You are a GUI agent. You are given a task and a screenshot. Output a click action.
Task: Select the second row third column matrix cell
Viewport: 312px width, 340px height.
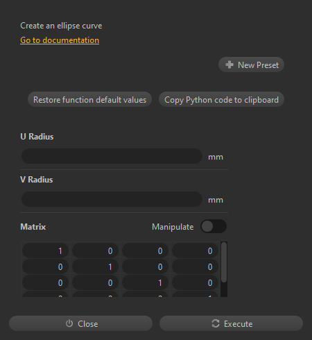click(x=146, y=266)
